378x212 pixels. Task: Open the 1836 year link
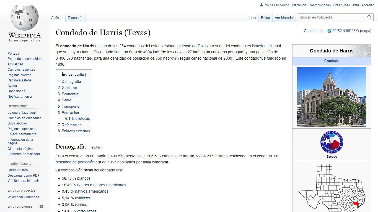pos(60,64)
